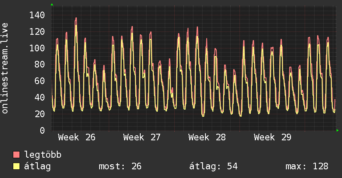The image size is (342, 178).
Task: Click the átlag legend label
Action: coord(37,166)
